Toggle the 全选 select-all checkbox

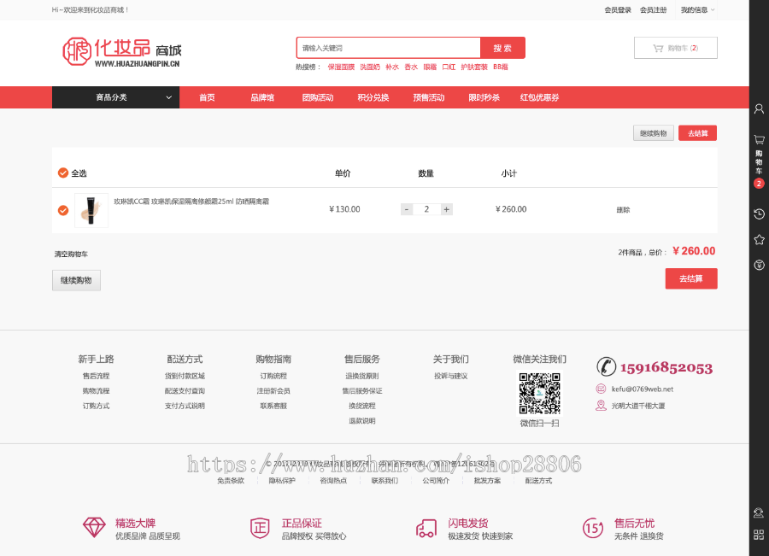click(x=63, y=173)
